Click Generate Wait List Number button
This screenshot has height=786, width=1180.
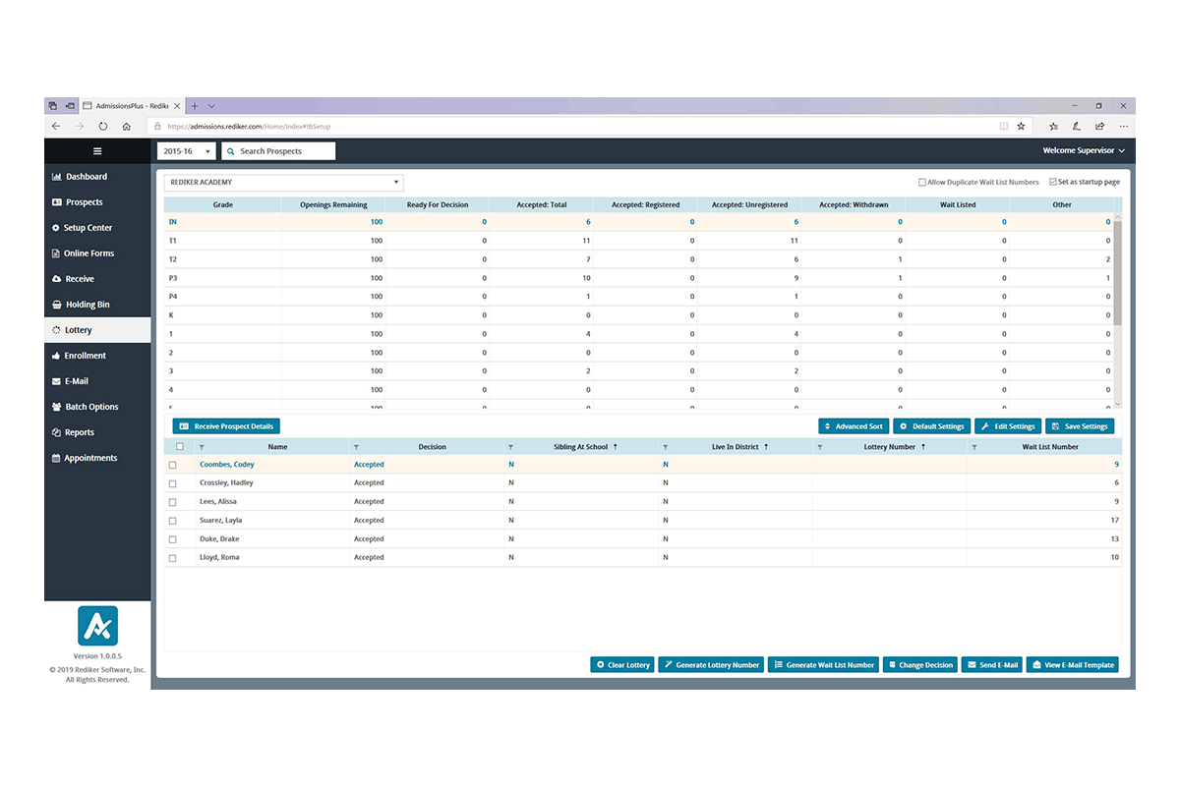[823, 665]
